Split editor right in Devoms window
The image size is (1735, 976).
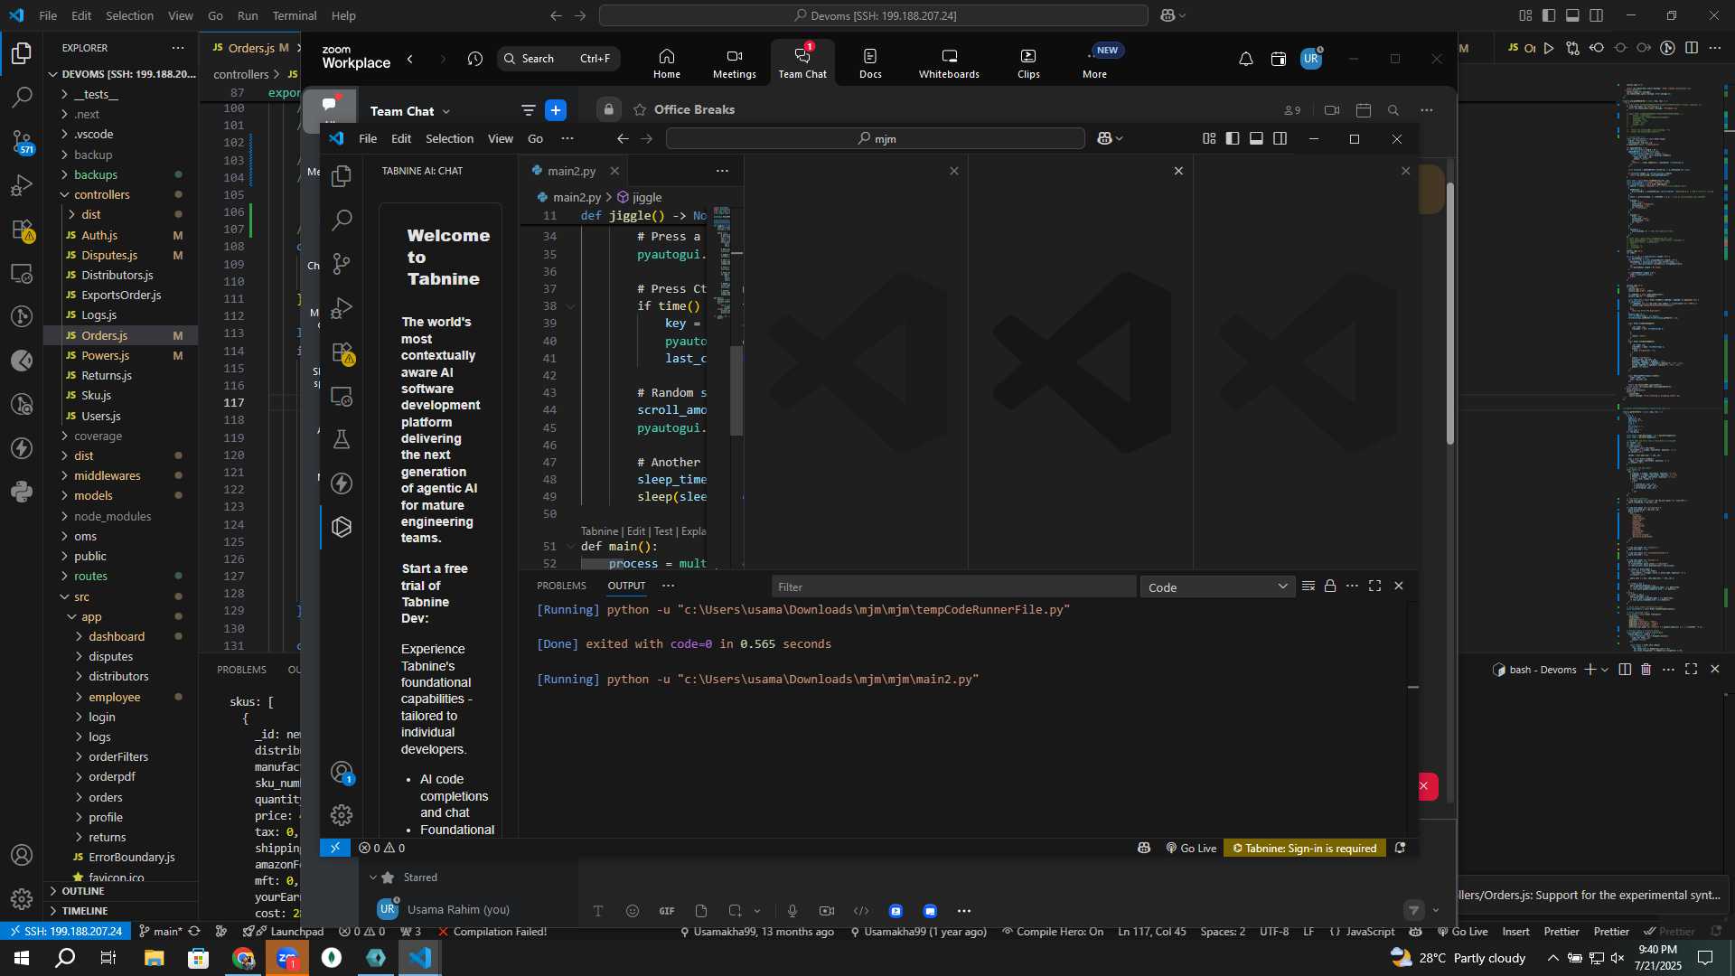pos(1692,48)
